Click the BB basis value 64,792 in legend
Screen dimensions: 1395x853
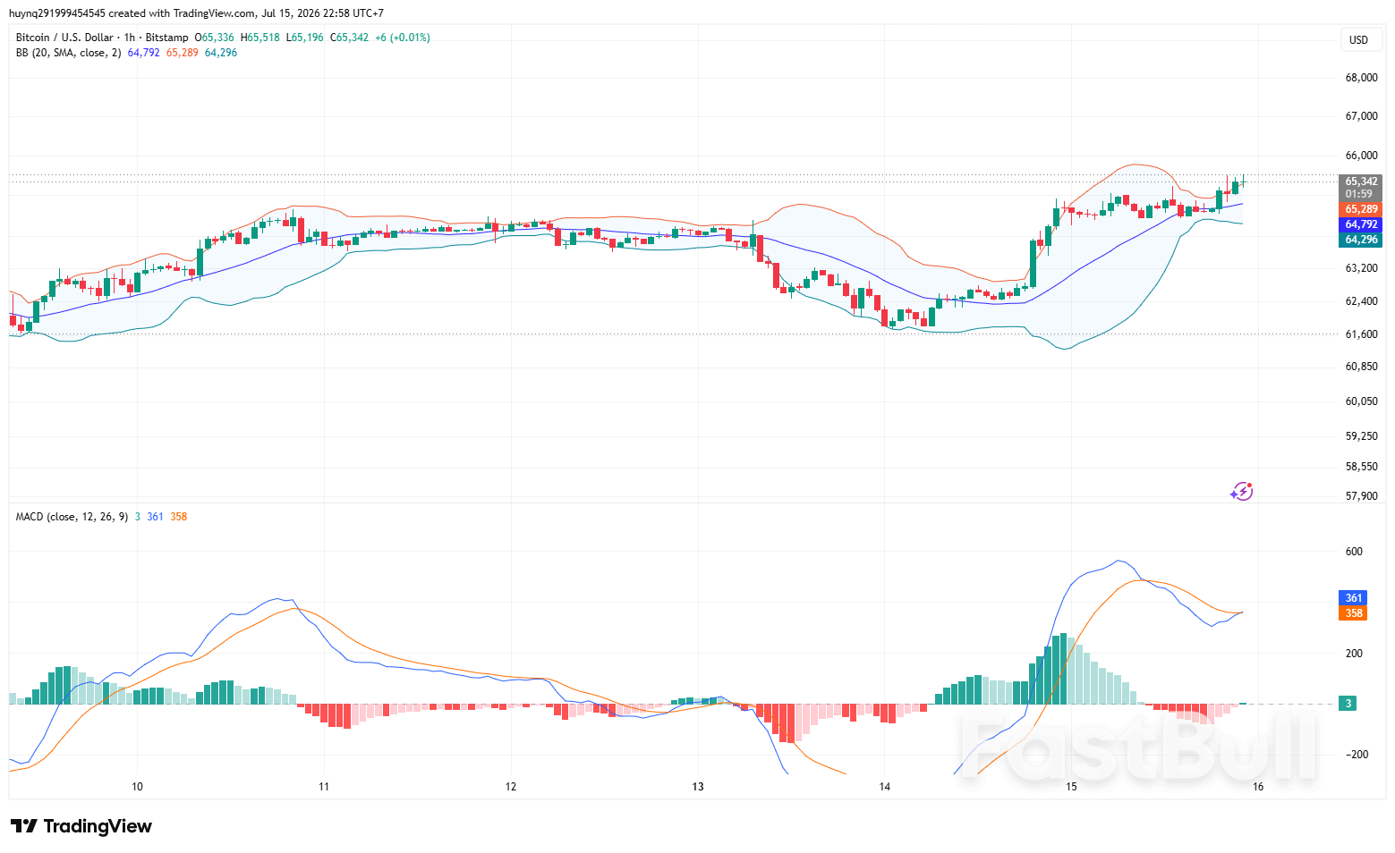click(x=144, y=53)
